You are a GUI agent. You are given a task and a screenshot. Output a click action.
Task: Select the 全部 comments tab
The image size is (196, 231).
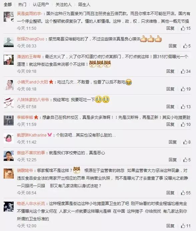point(8,5)
